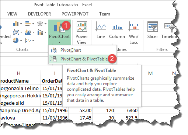This screenshot has width=188, height=135.
Task: Insert a Line sparkline
Action: click(x=101, y=30)
